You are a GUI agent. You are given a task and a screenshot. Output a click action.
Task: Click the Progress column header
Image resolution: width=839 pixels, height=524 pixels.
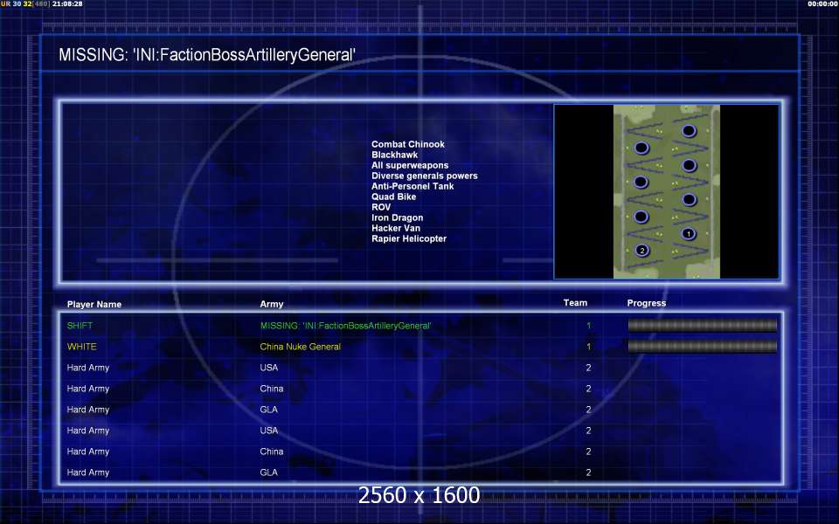[647, 303]
